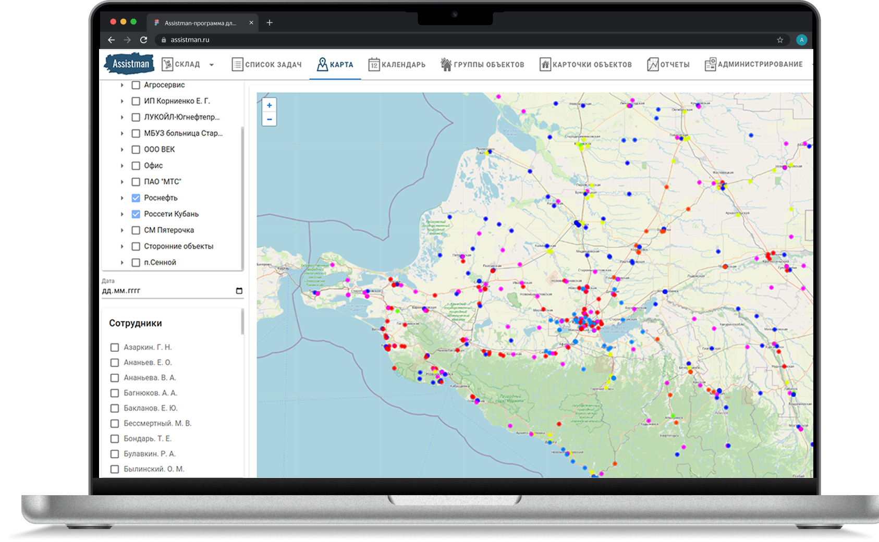Uncheck the Россети Кубань checkbox

pyautogui.click(x=136, y=214)
